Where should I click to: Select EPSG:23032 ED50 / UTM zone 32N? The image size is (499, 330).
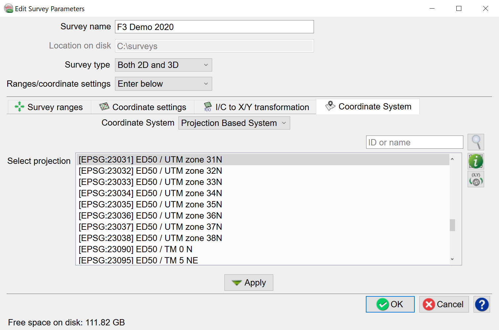[150, 171]
